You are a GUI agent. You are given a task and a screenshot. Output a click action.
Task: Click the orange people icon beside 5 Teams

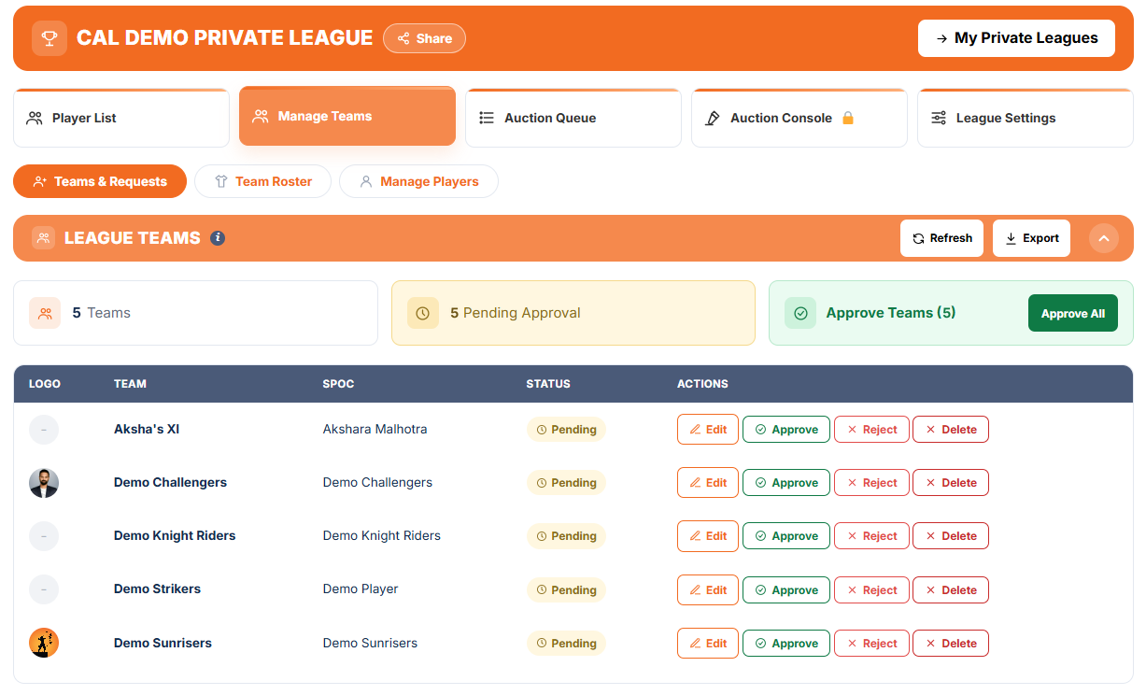tap(45, 313)
